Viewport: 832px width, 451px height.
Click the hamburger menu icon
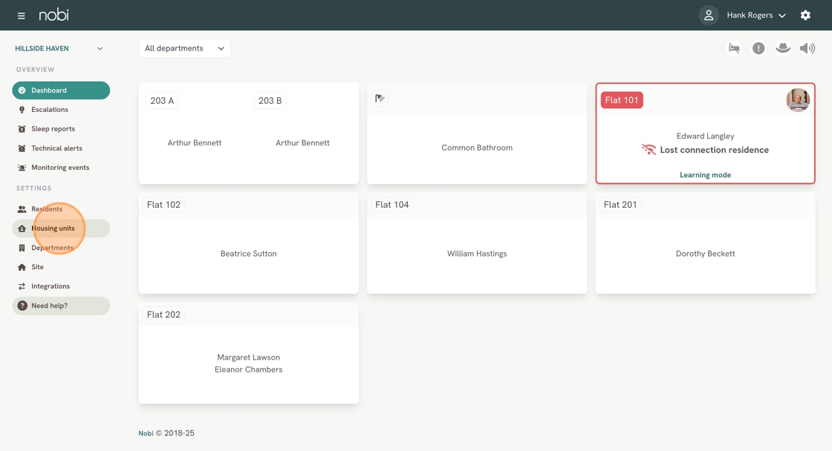point(21,16)
